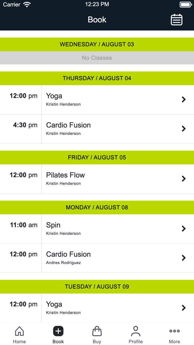The width and height of the screenshot is (194, 345).
Task: Switch to the Profile tab
Action: pyautogui.click(x=136, y=334)
